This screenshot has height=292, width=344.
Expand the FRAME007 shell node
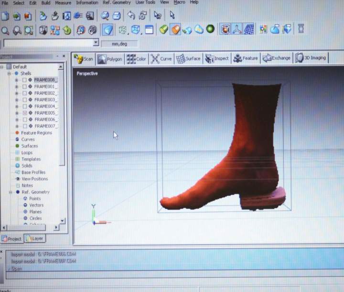click(x=17, y=126)
